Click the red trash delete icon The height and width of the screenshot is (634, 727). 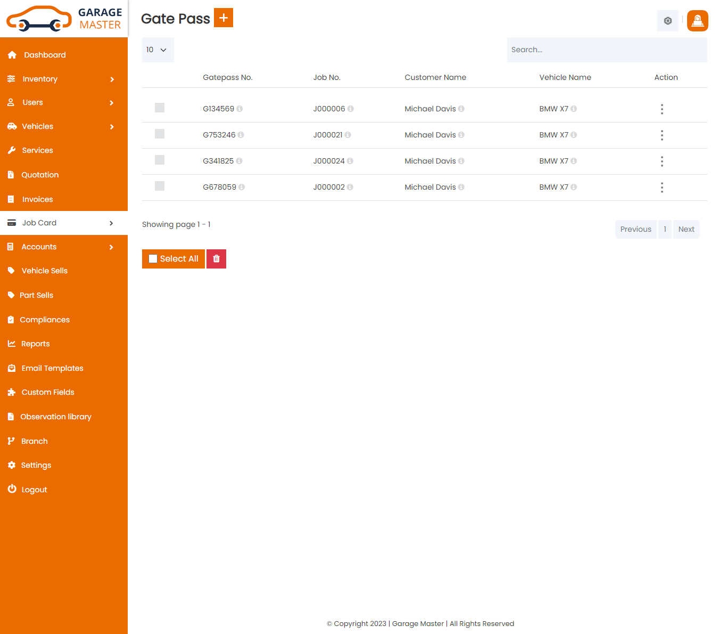click(216, 259)
